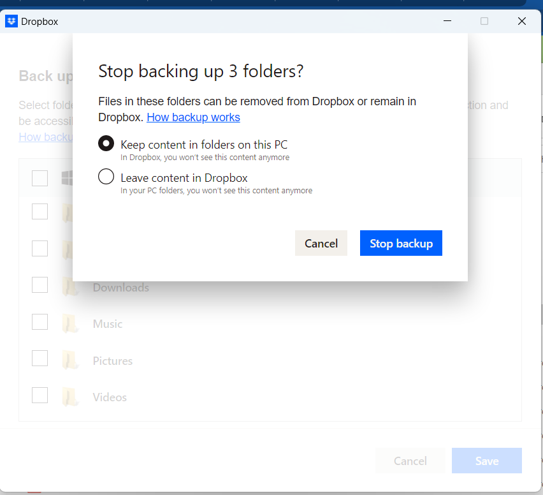Minimize the Dropbox window
The height and width of the screenshot is (495, 543).
click(x=447, y=21)
